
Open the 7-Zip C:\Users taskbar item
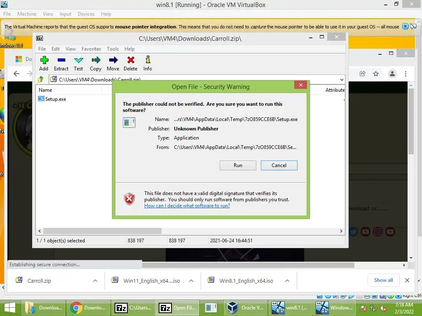(133, 308)
